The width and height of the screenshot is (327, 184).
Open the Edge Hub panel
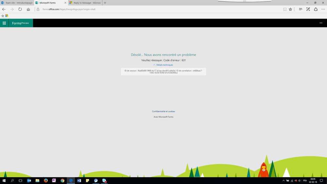(x=300, y=9)
